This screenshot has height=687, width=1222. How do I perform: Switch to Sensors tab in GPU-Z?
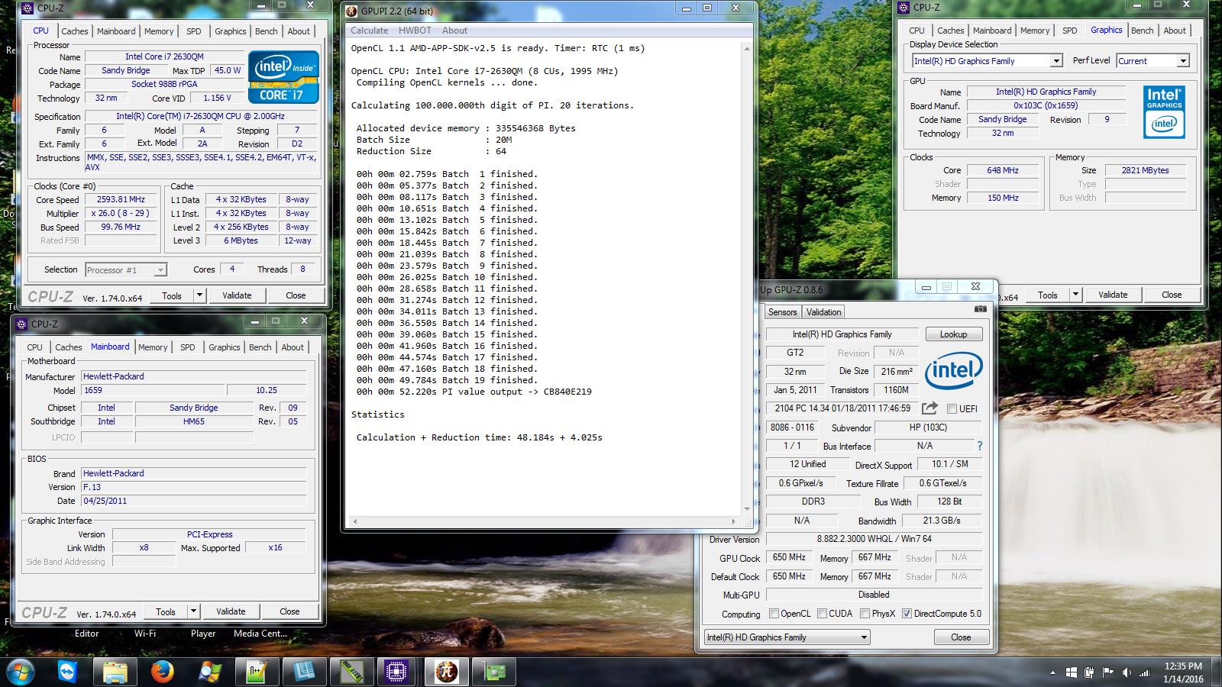pos(782,312)
